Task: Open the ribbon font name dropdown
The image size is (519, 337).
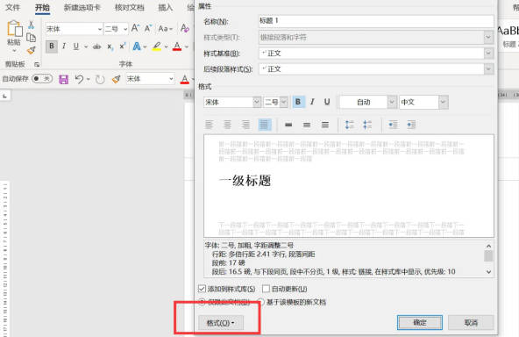Action: coord(100,29)
